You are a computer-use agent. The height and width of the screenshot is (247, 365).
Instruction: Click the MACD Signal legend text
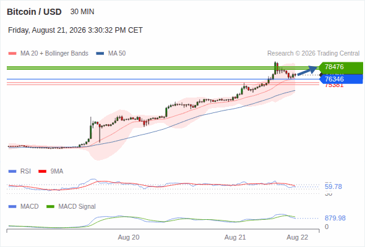pos(77,206)
